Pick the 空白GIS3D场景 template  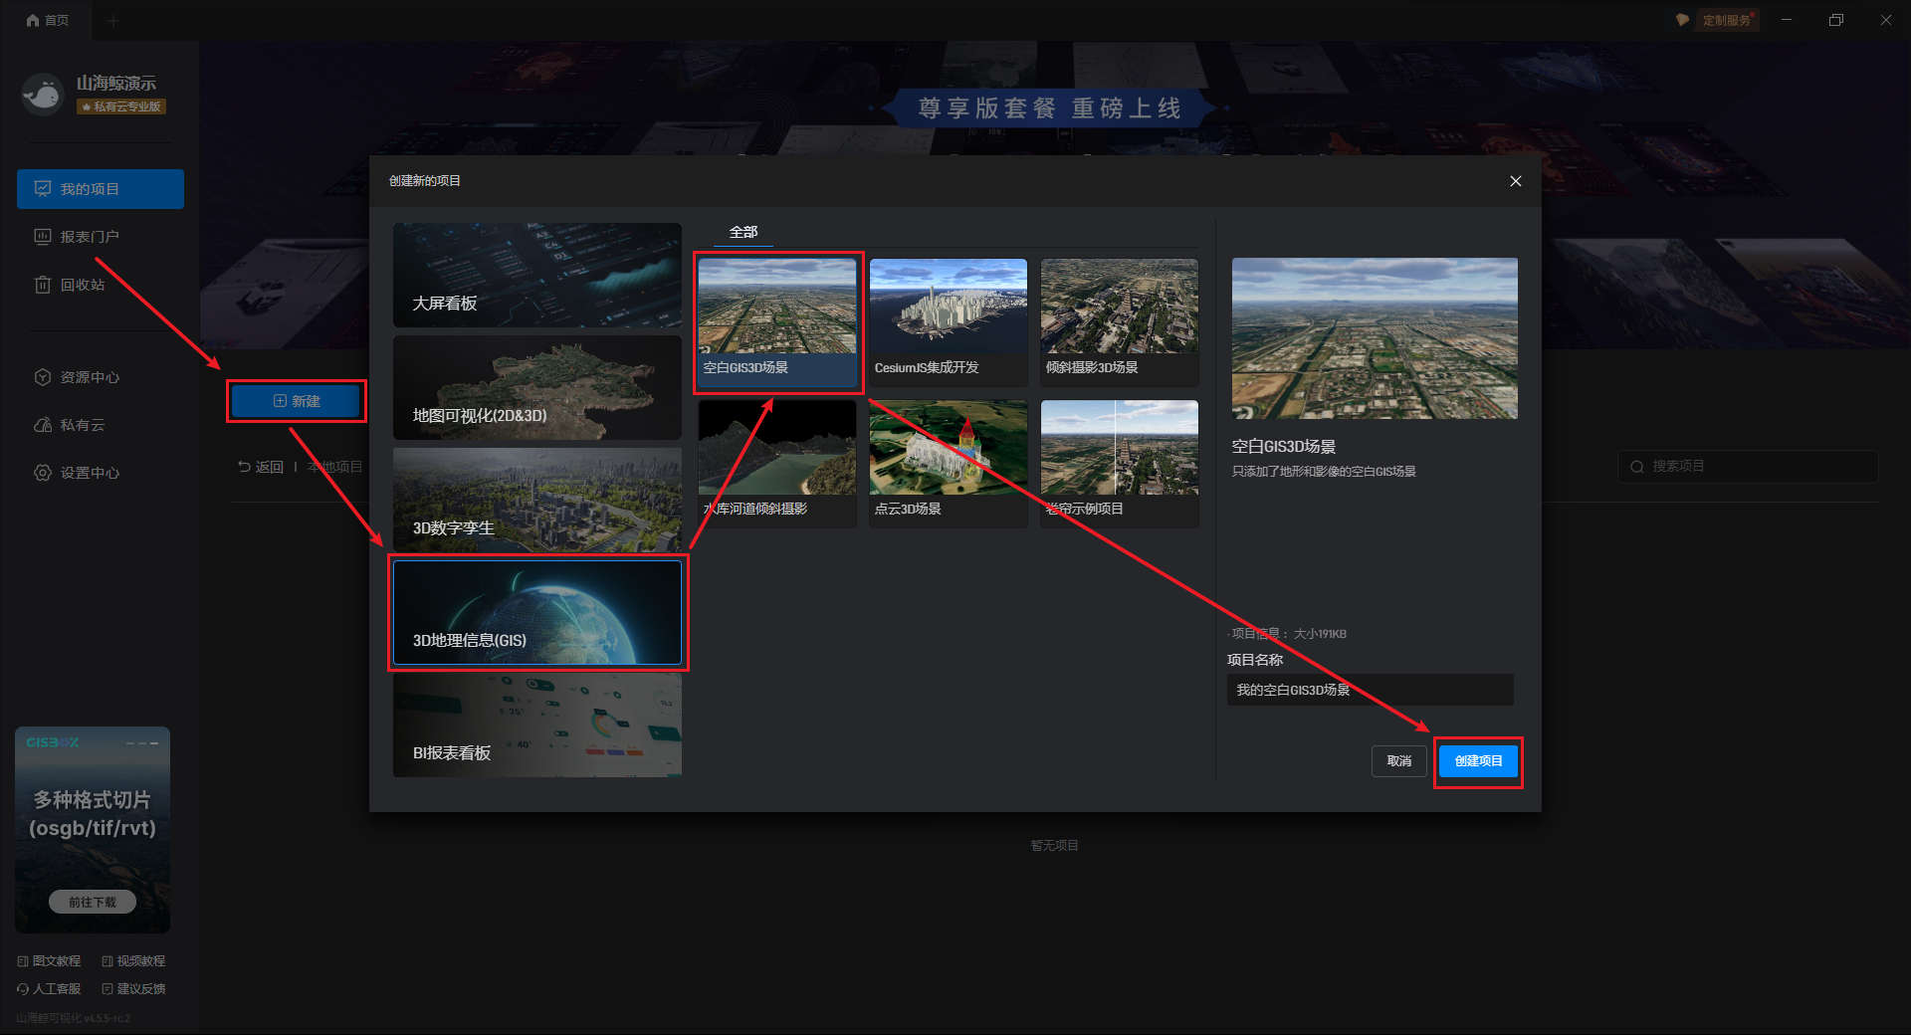pyautogui.click(x=777, y=322)
